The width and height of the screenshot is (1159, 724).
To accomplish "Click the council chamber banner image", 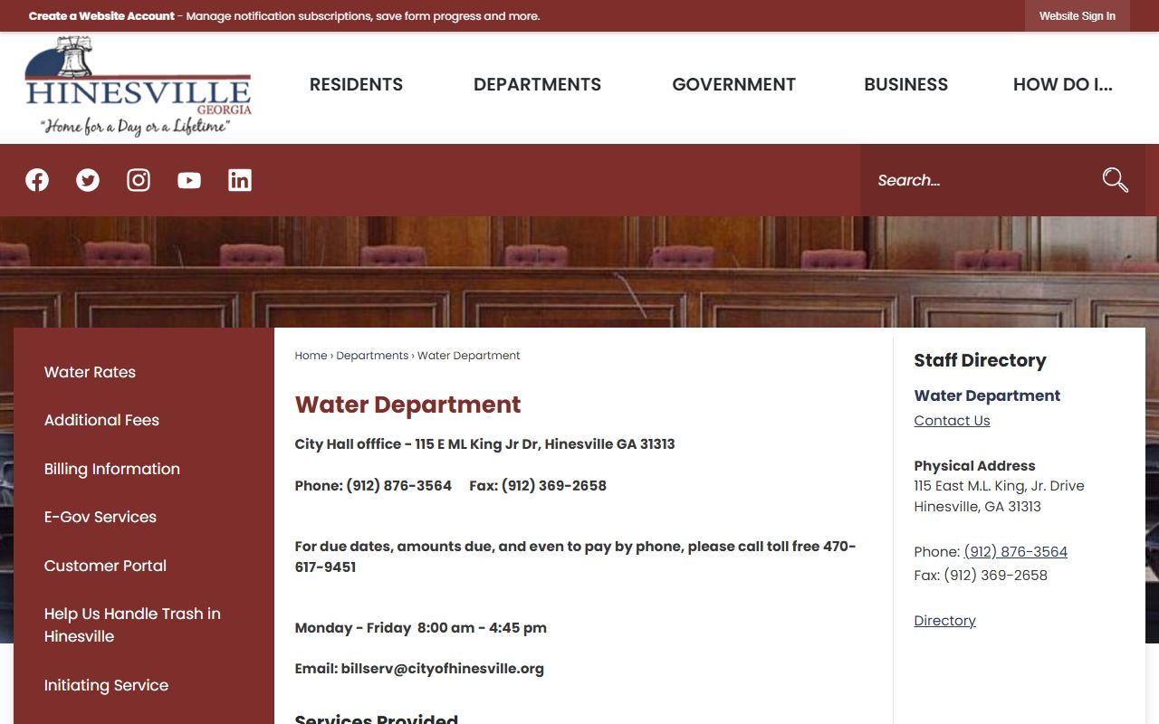I will click(x=579, y=271).
